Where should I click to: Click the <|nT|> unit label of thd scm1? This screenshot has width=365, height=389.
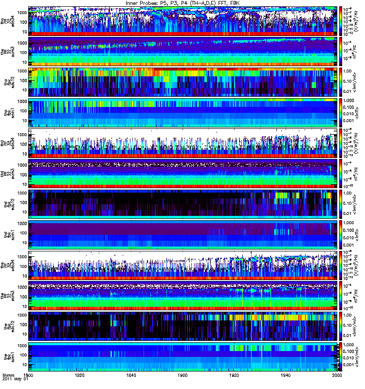click(x=357, y=235)
